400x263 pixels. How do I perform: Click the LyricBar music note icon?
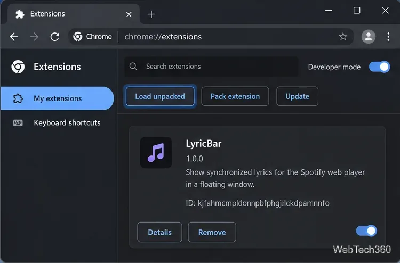coord(156,152)
